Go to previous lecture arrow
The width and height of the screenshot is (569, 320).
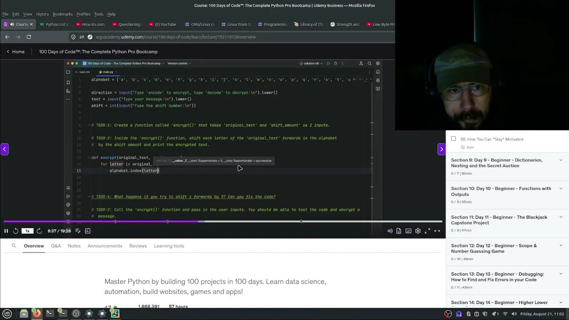tap(4, 149)
